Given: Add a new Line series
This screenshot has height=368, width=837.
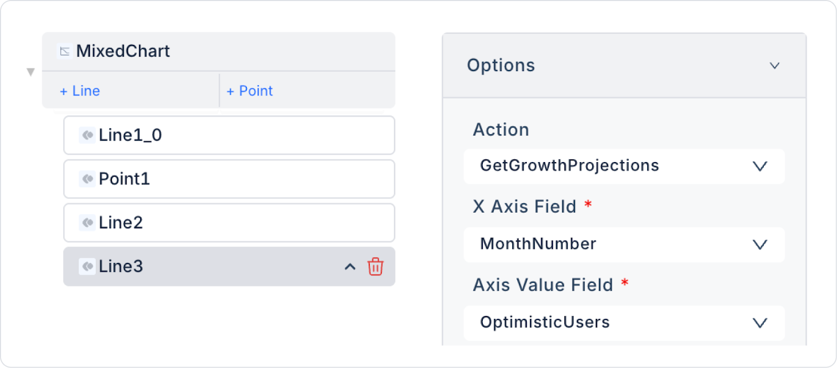Looking at the screenshot, I should pos(80,91).
